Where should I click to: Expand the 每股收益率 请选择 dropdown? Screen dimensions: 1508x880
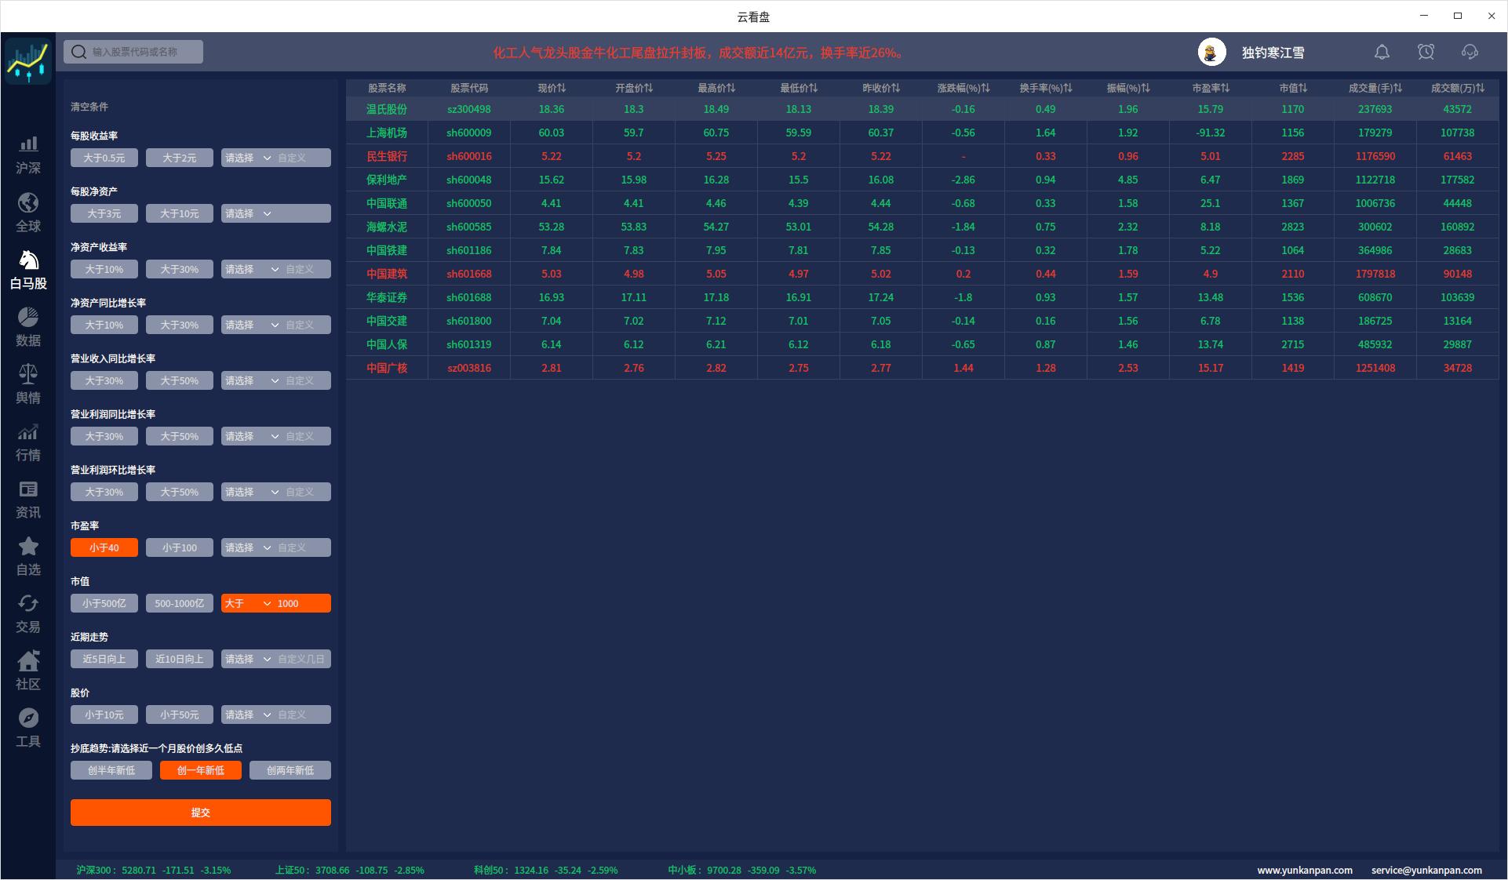[x=248, y=158]
